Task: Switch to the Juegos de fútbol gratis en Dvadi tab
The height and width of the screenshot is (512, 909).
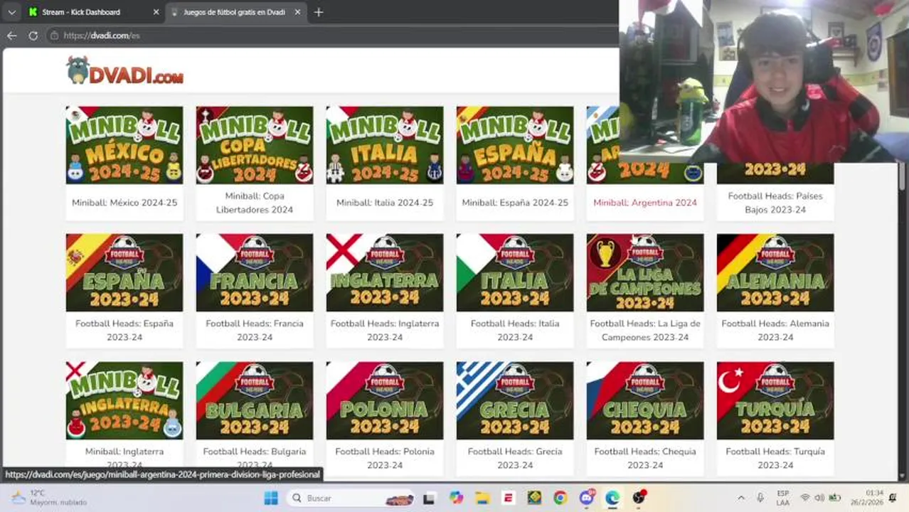Action: [236, 12]
